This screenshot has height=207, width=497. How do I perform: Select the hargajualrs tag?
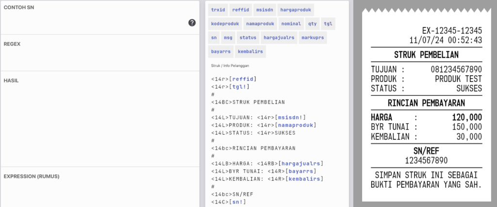(279, 38)
